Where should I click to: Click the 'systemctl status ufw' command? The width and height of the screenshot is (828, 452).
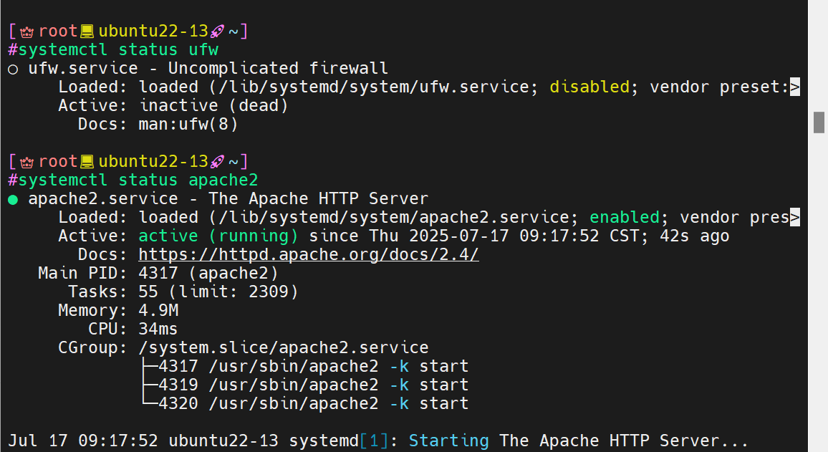pos(118,49)
